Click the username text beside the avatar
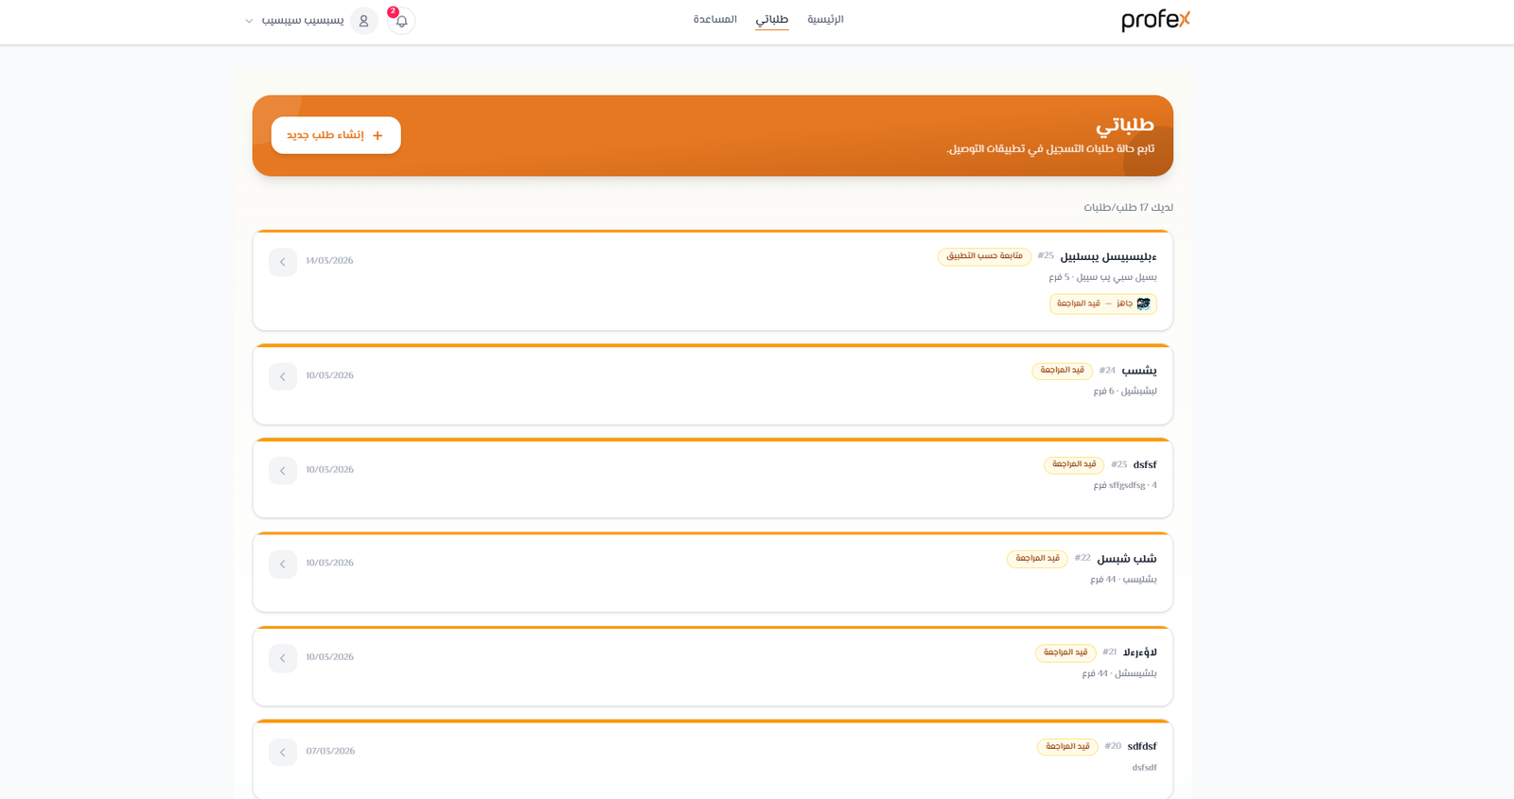1514x799 pixels. click(303, 21)
